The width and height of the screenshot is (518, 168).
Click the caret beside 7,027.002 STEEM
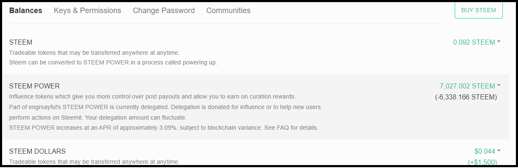(499, 85)
